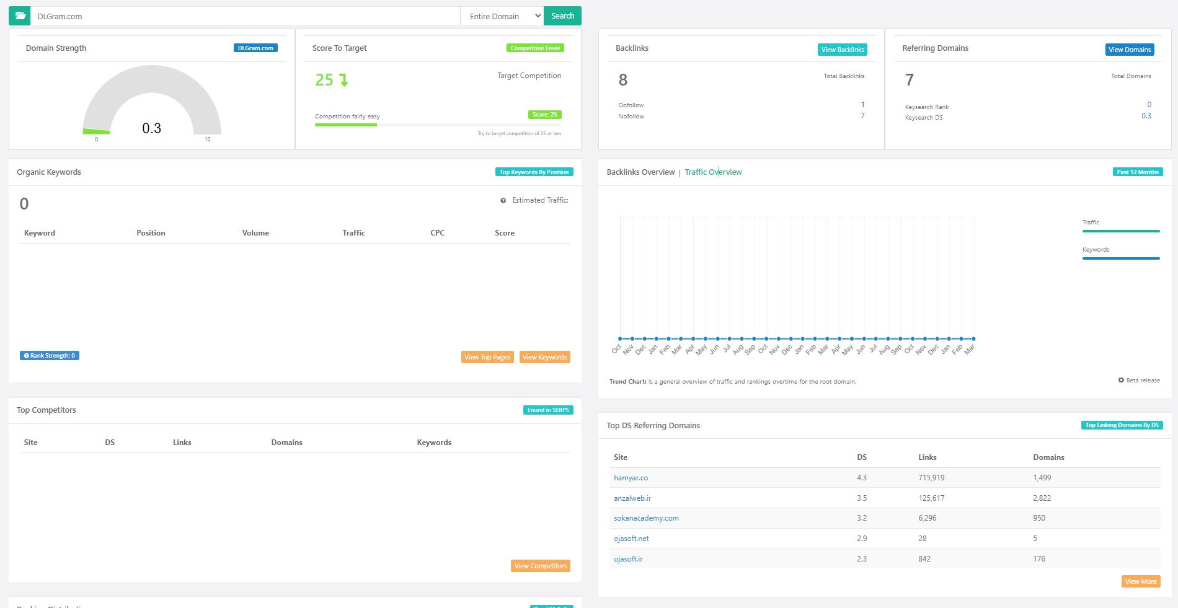The width and height of the screenshot is (1178, 608).
Task: Click the Found in SERPS badge
Action: [x=548, y=410]
